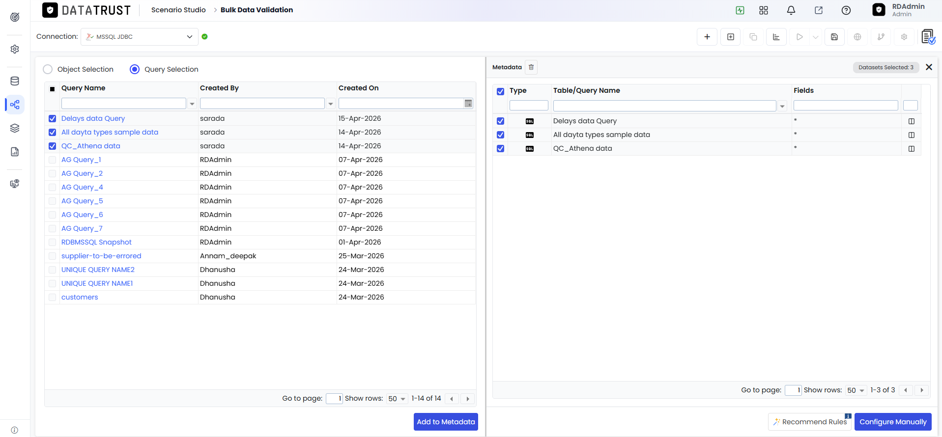Click the save disk toolbar icon
Viewport: 942px width, 437px height.
click(x=834, y=37)
